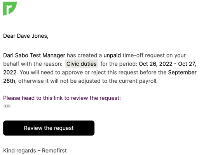Click the Review the request button
The height and width of the screenshot is (155, 204).
49,128
